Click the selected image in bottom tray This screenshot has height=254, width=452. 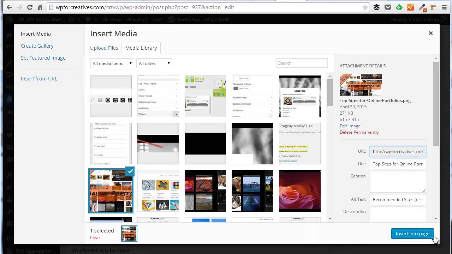click(x=129, y=234)
